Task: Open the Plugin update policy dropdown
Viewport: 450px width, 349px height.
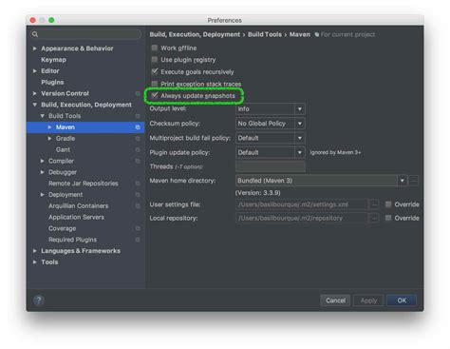Action: coord(271,152)
